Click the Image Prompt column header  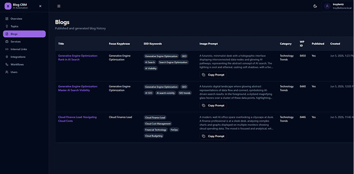click(x=209, y=43)
